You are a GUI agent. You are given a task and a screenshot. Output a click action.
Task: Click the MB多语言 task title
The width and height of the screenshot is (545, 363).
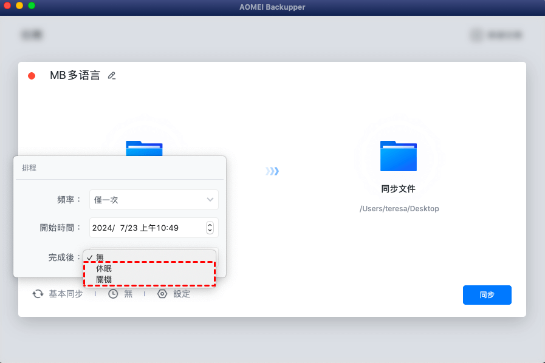tap(75, 75)
